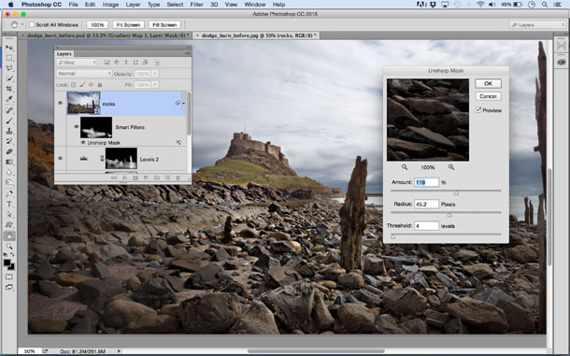Image resolution: width=570 pixels, height=356 pixels.
Task: Click the zoom-out magnifier in Unsharp Mask
Action: 405,167
